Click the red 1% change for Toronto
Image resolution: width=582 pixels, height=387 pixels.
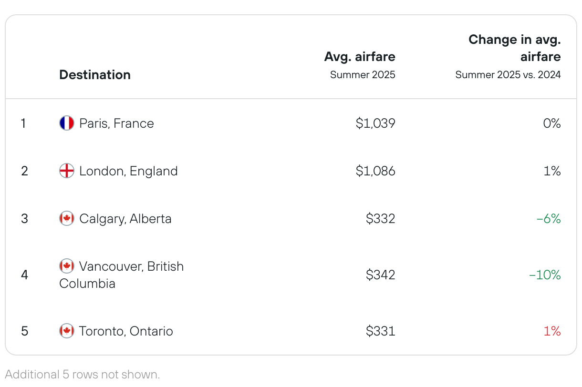[552, 331]
